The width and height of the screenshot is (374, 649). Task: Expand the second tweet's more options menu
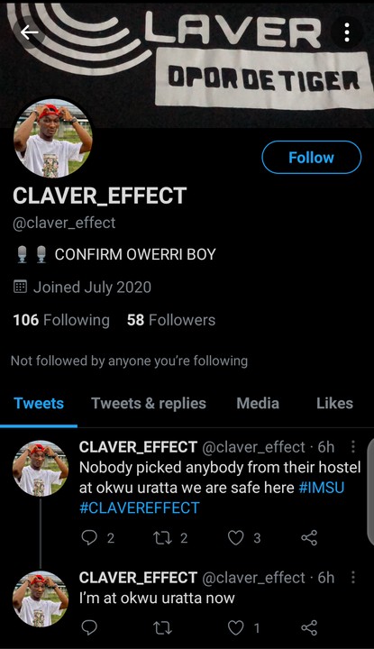point(353,577)
